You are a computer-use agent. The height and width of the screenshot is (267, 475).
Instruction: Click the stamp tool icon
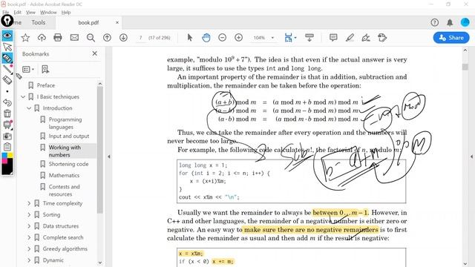coord(382,38)
